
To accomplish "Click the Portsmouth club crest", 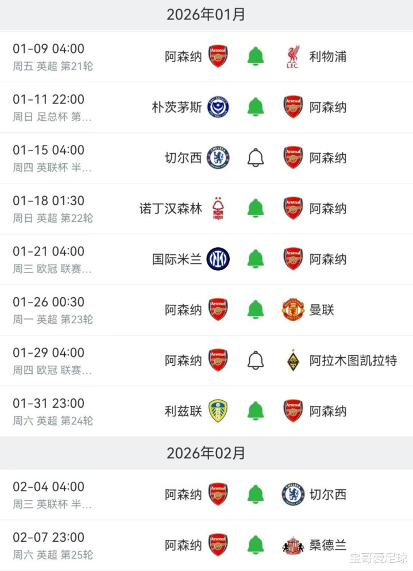I will [x=218, y=108].
